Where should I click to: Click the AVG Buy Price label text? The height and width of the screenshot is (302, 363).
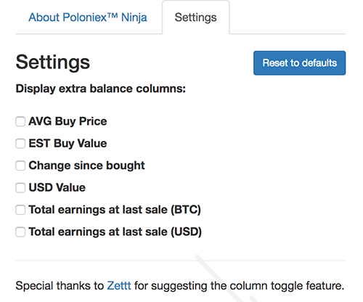pos(68,121)
